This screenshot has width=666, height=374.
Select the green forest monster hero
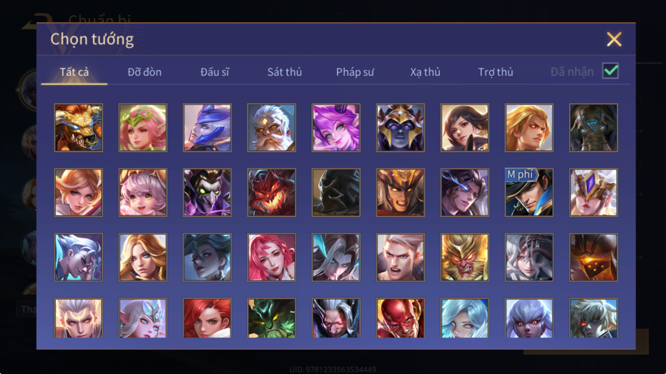click(x=271, y=318)
